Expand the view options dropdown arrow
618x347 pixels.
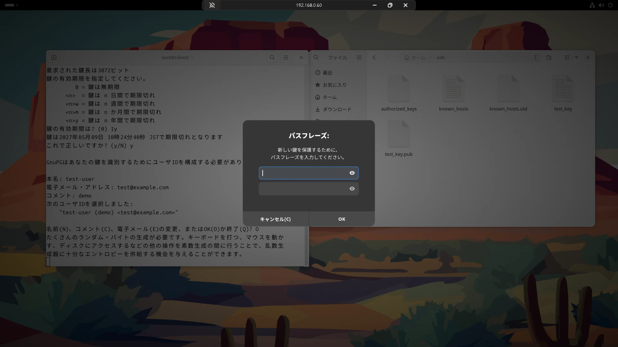tap(576, 58)
